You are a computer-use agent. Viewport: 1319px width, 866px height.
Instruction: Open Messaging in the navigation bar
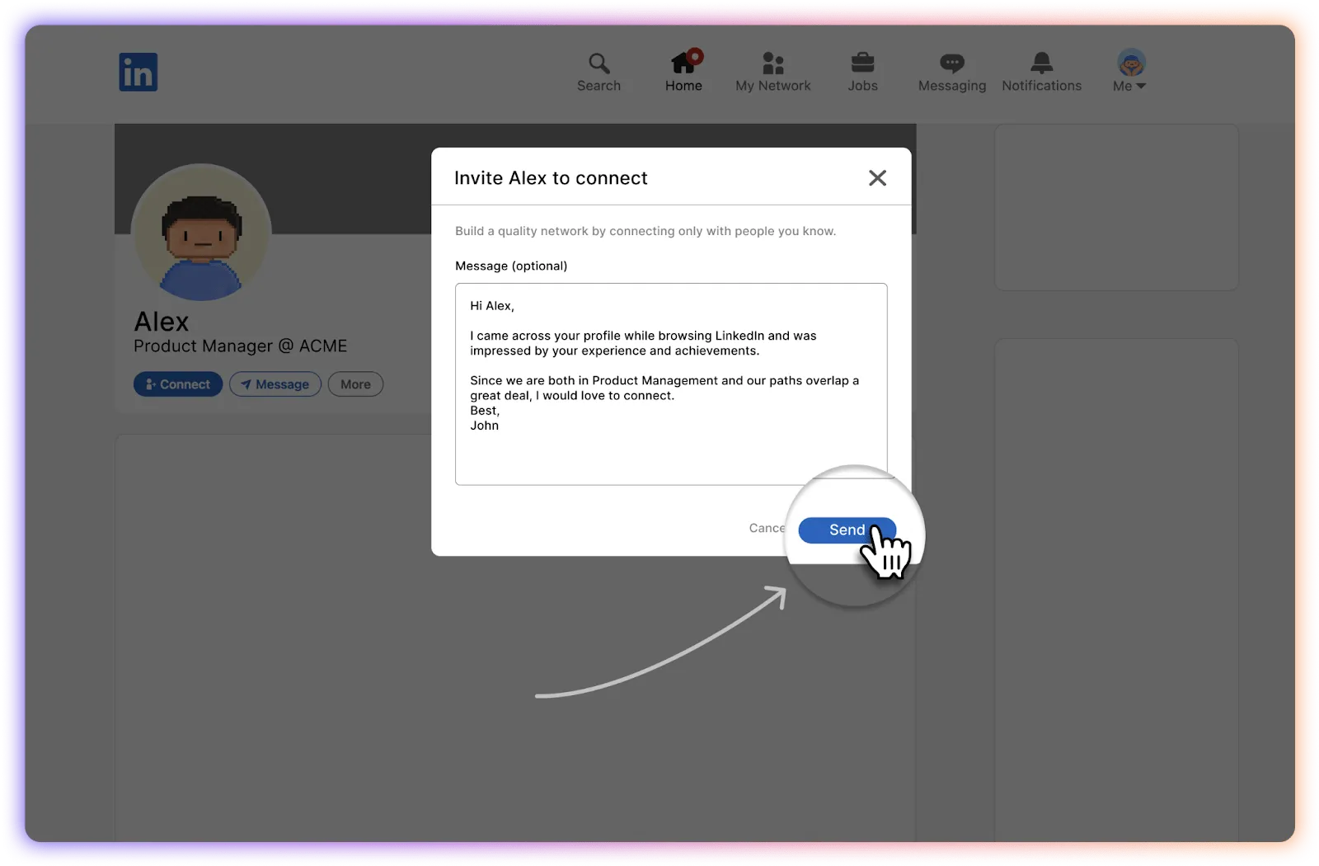[x=952, y=72]
